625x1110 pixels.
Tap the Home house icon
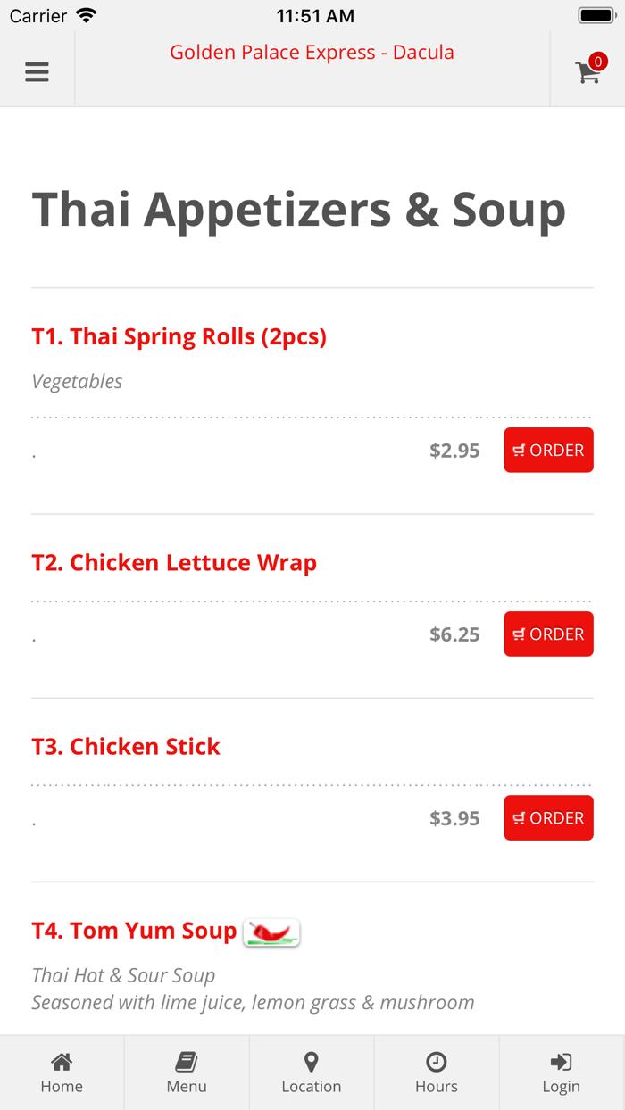tap(62, 1062)
